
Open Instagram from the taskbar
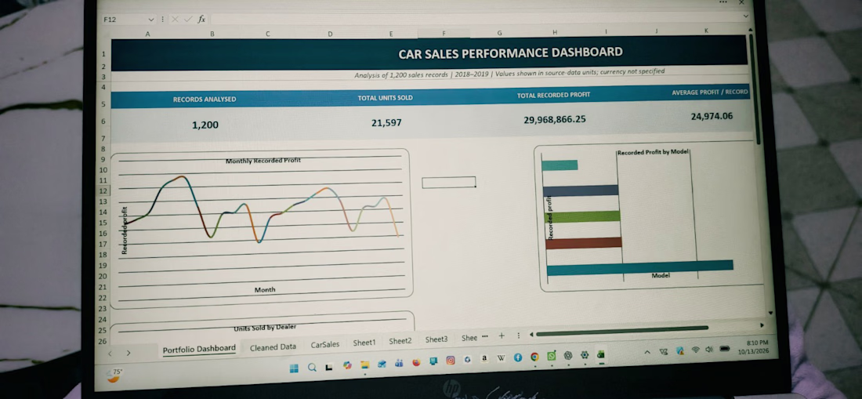451,360
